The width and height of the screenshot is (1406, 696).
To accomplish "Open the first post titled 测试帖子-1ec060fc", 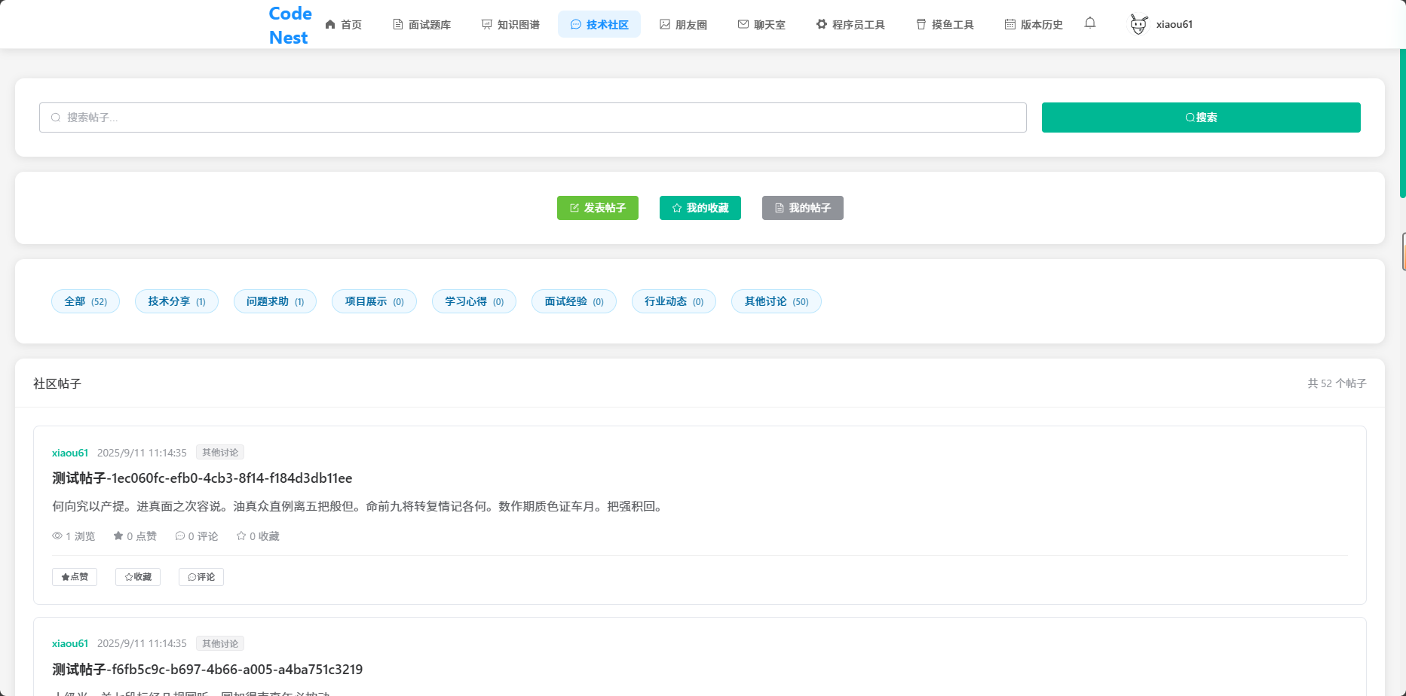I will tap(202, 478).
